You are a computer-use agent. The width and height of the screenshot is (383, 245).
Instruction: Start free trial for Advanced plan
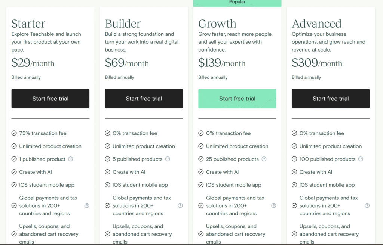(331, 99)
